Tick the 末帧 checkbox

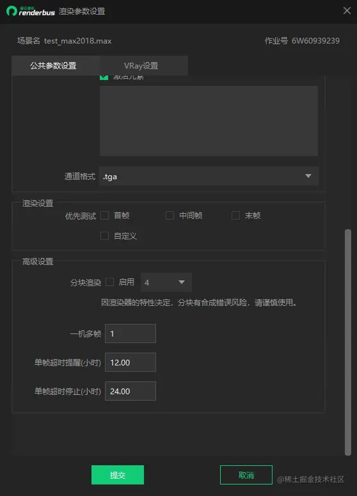pyautogui.click(x=235, y=216)
